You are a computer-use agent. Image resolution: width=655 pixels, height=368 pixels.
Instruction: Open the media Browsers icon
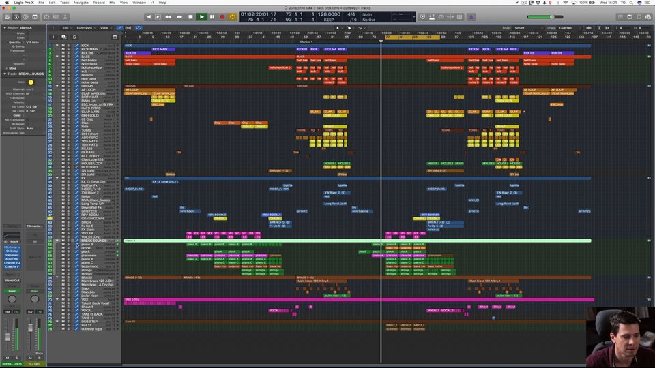648,17
